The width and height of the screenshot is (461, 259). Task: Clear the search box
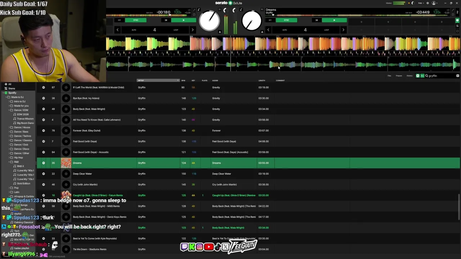(458, 76)
